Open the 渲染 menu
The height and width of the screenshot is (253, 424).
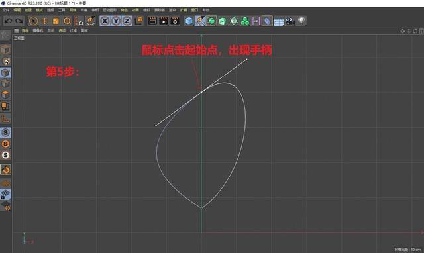coord(172,10)
